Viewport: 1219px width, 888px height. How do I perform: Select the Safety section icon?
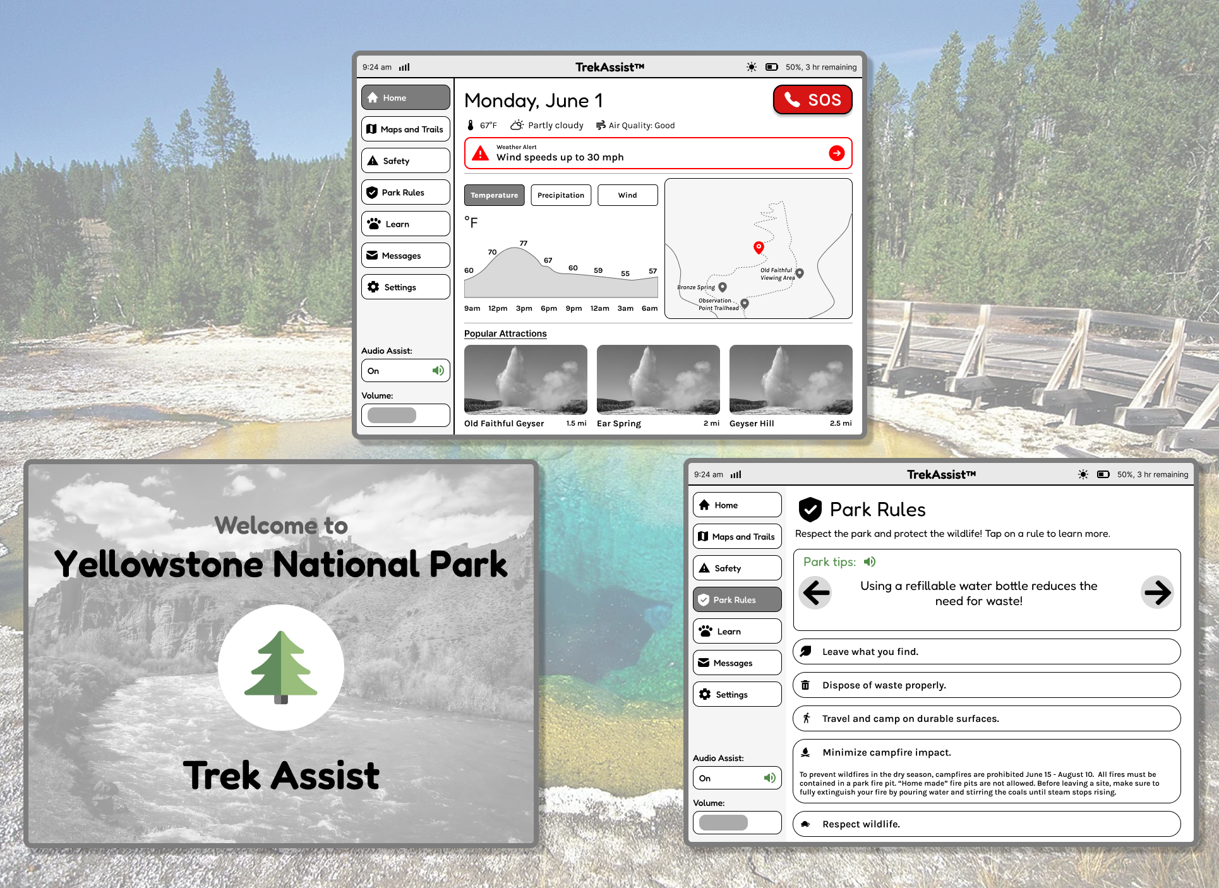click(x=373, y=160)
